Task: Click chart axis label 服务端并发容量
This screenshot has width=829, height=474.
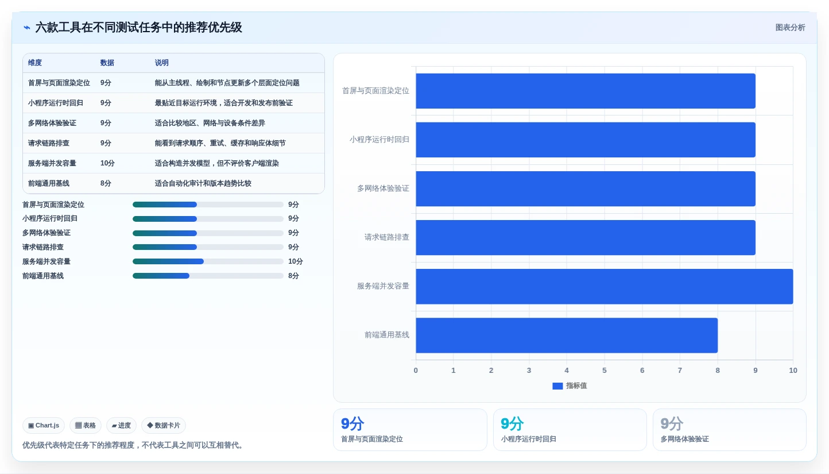Action: pyautogui.click(x=383, y=286)
